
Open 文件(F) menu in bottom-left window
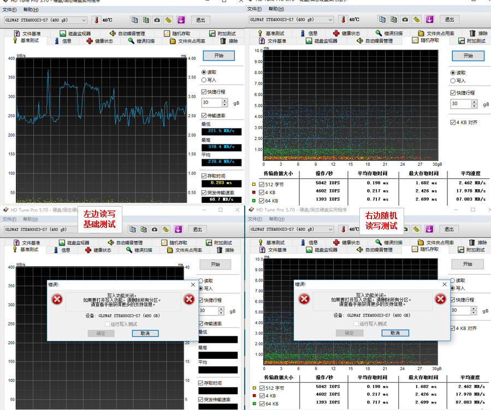[9, 219]
